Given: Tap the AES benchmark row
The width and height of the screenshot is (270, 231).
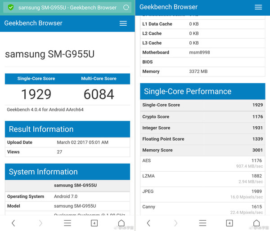Looking at the screenshot, I should [202, 164].
